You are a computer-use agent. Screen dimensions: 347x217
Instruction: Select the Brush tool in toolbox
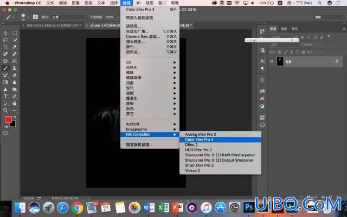[5, 68]
